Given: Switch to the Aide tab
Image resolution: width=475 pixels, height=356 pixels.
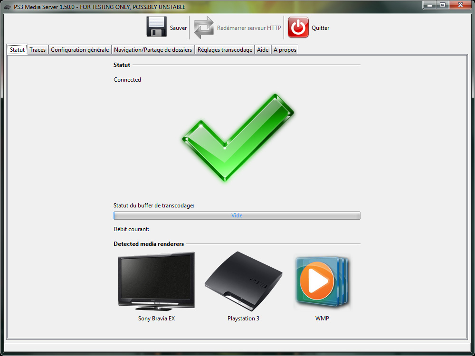Looking at the screenshot, I should click(263, 50).
